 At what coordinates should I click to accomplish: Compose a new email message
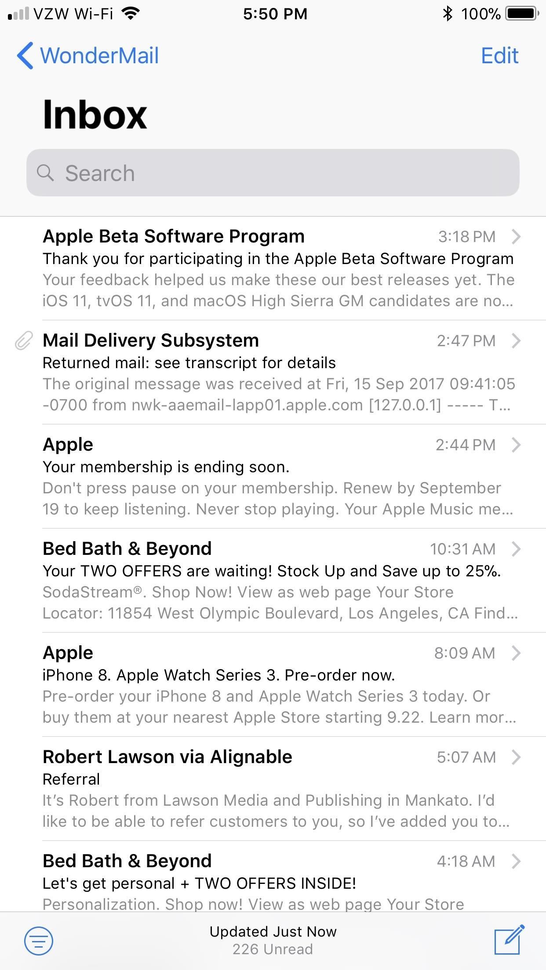point(509,940)
